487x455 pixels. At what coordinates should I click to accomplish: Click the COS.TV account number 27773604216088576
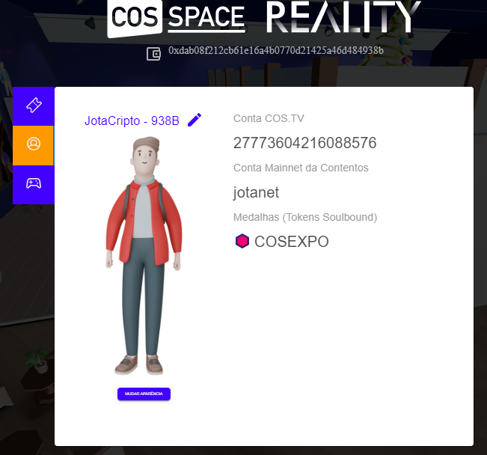click(x=304, y=143)
